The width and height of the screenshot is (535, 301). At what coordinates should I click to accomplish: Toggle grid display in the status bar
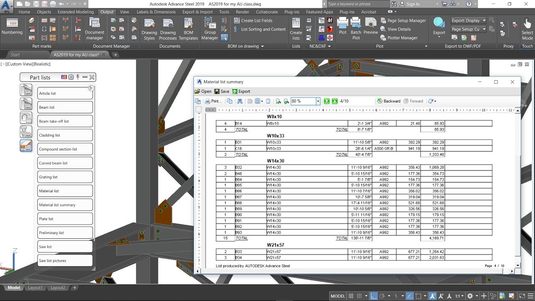point(351,296)
